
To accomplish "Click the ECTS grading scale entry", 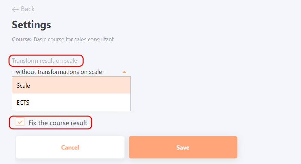I will coord(23,102).
